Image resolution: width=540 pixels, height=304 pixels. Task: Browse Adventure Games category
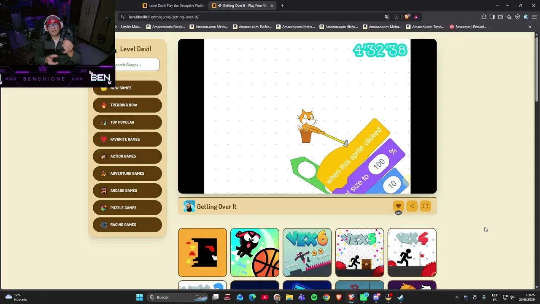[x=127, y=174]
